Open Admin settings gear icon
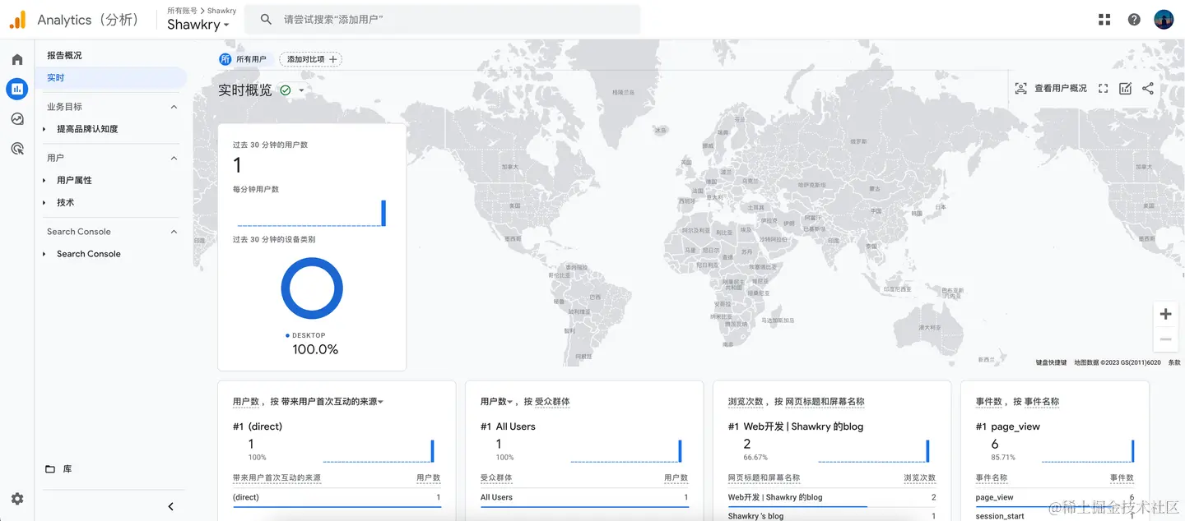 click(17, 499)
